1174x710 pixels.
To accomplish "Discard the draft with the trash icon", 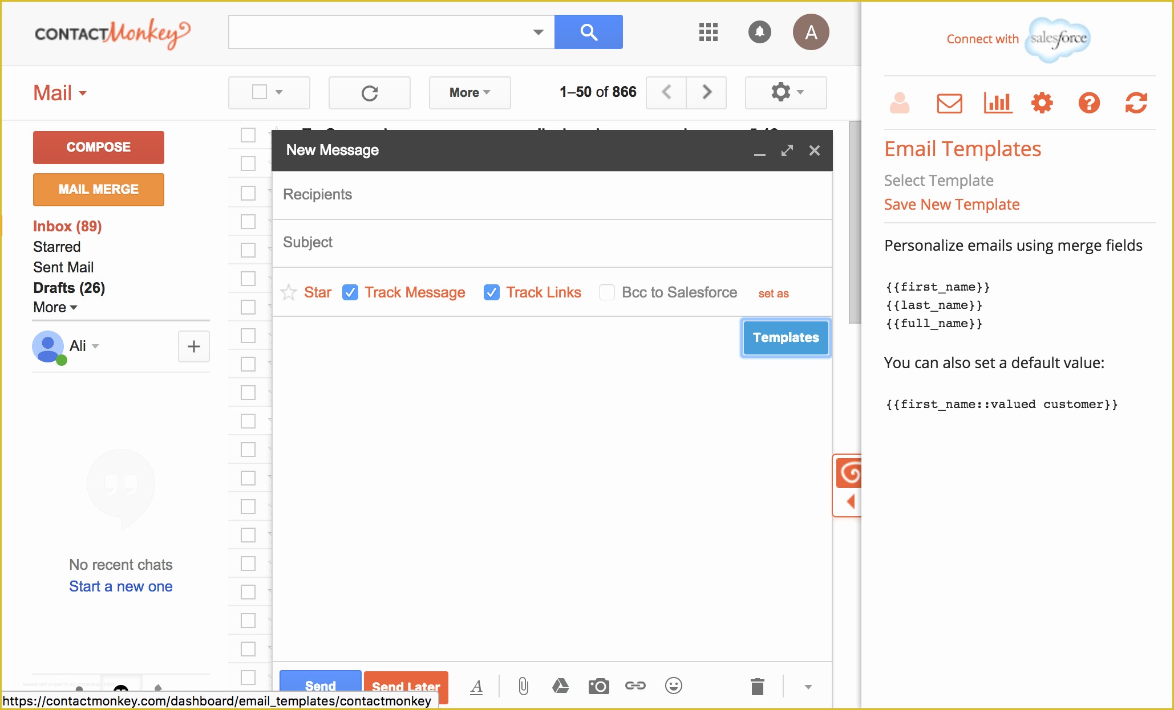I will pyautogui.click(x=757, y=687).
